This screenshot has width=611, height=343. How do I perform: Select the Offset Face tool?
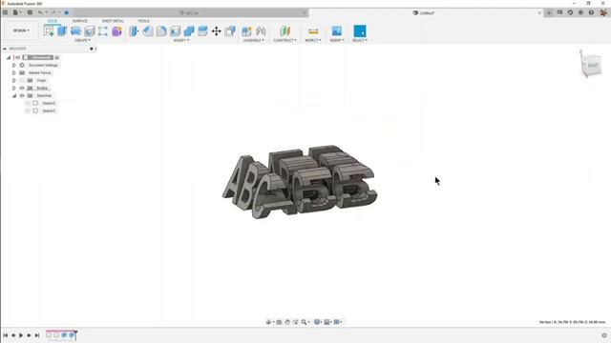tap(202, 31)
